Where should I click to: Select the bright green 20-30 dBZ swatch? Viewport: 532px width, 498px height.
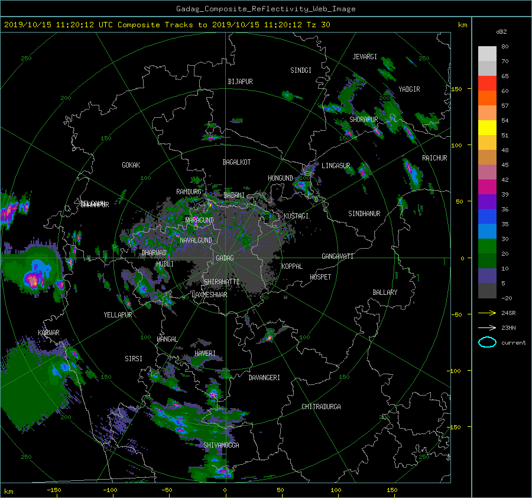click(487, 246)
